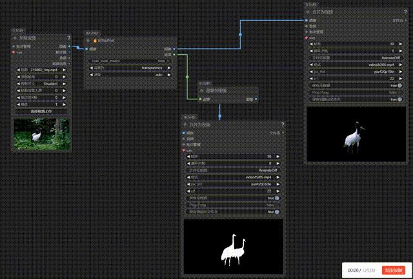The width and height of the screenshot is (413, 279).
Task: Open the device dropdown showing auto on BiRefNet
Action: 130,75
